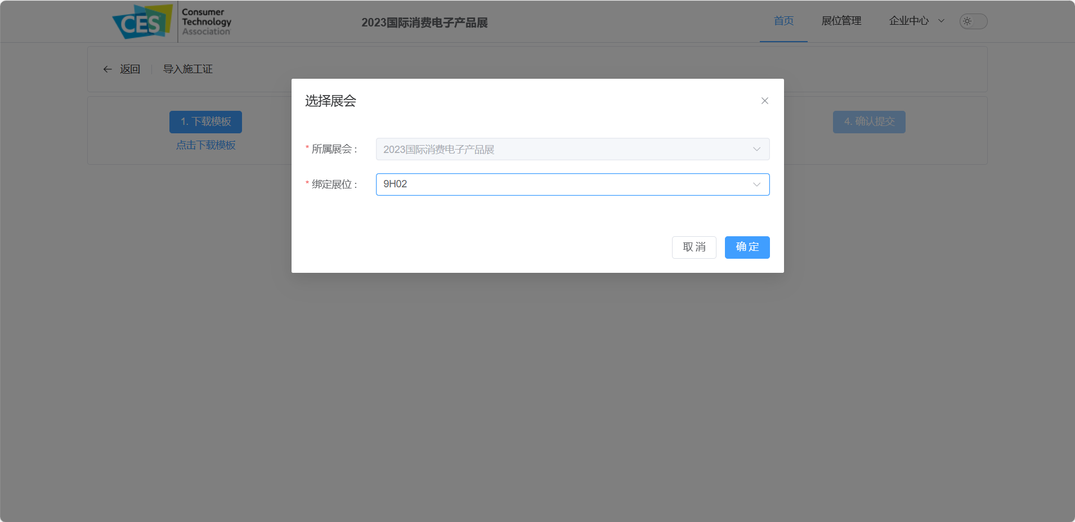
Task: Close the 选择展会 dialog with X icon
Action: coord(764,101)
